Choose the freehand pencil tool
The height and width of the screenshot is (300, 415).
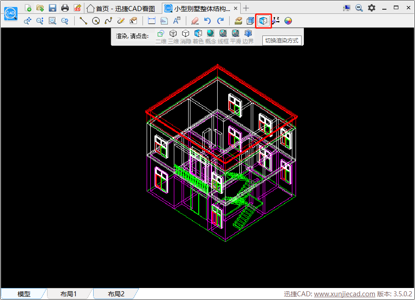tap(121, 21)
